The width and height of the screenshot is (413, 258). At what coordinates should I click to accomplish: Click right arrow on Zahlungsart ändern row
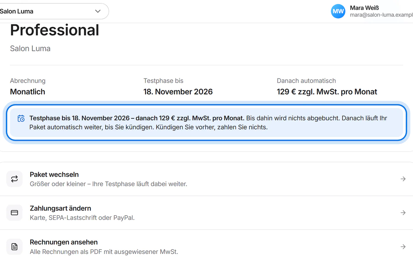403,213
